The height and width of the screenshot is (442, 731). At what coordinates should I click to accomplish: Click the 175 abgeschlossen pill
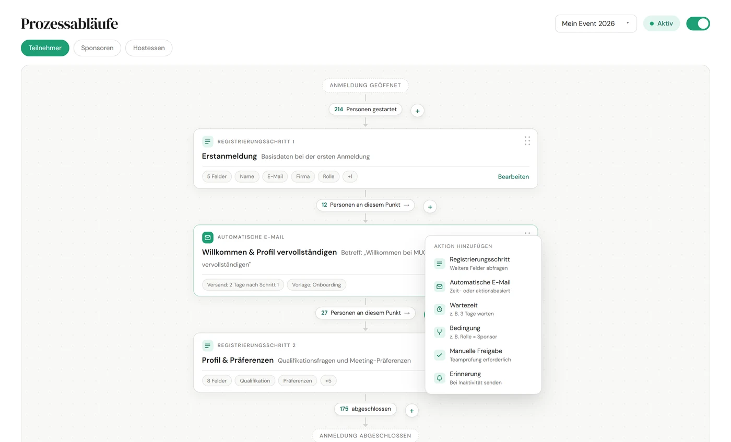pos(365,409)
